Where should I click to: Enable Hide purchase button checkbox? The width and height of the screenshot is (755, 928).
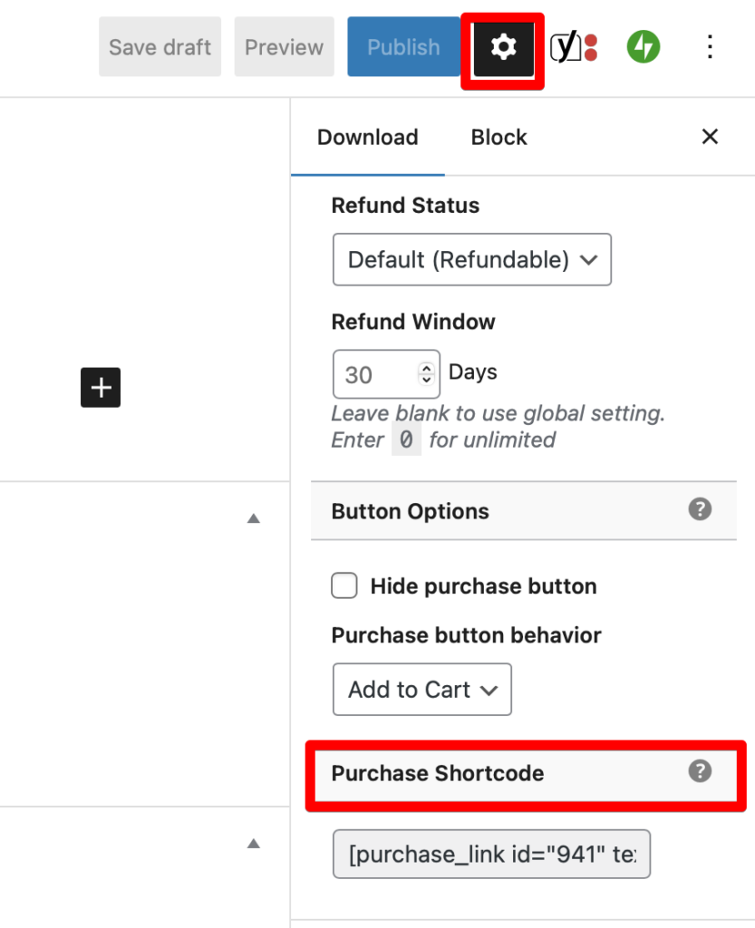[x=344, y=585]
